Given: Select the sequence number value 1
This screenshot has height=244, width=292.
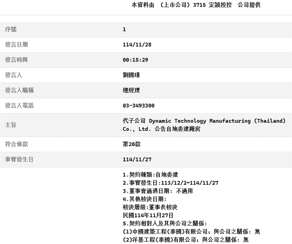Looking at the screenshot, I should point(124,30).
